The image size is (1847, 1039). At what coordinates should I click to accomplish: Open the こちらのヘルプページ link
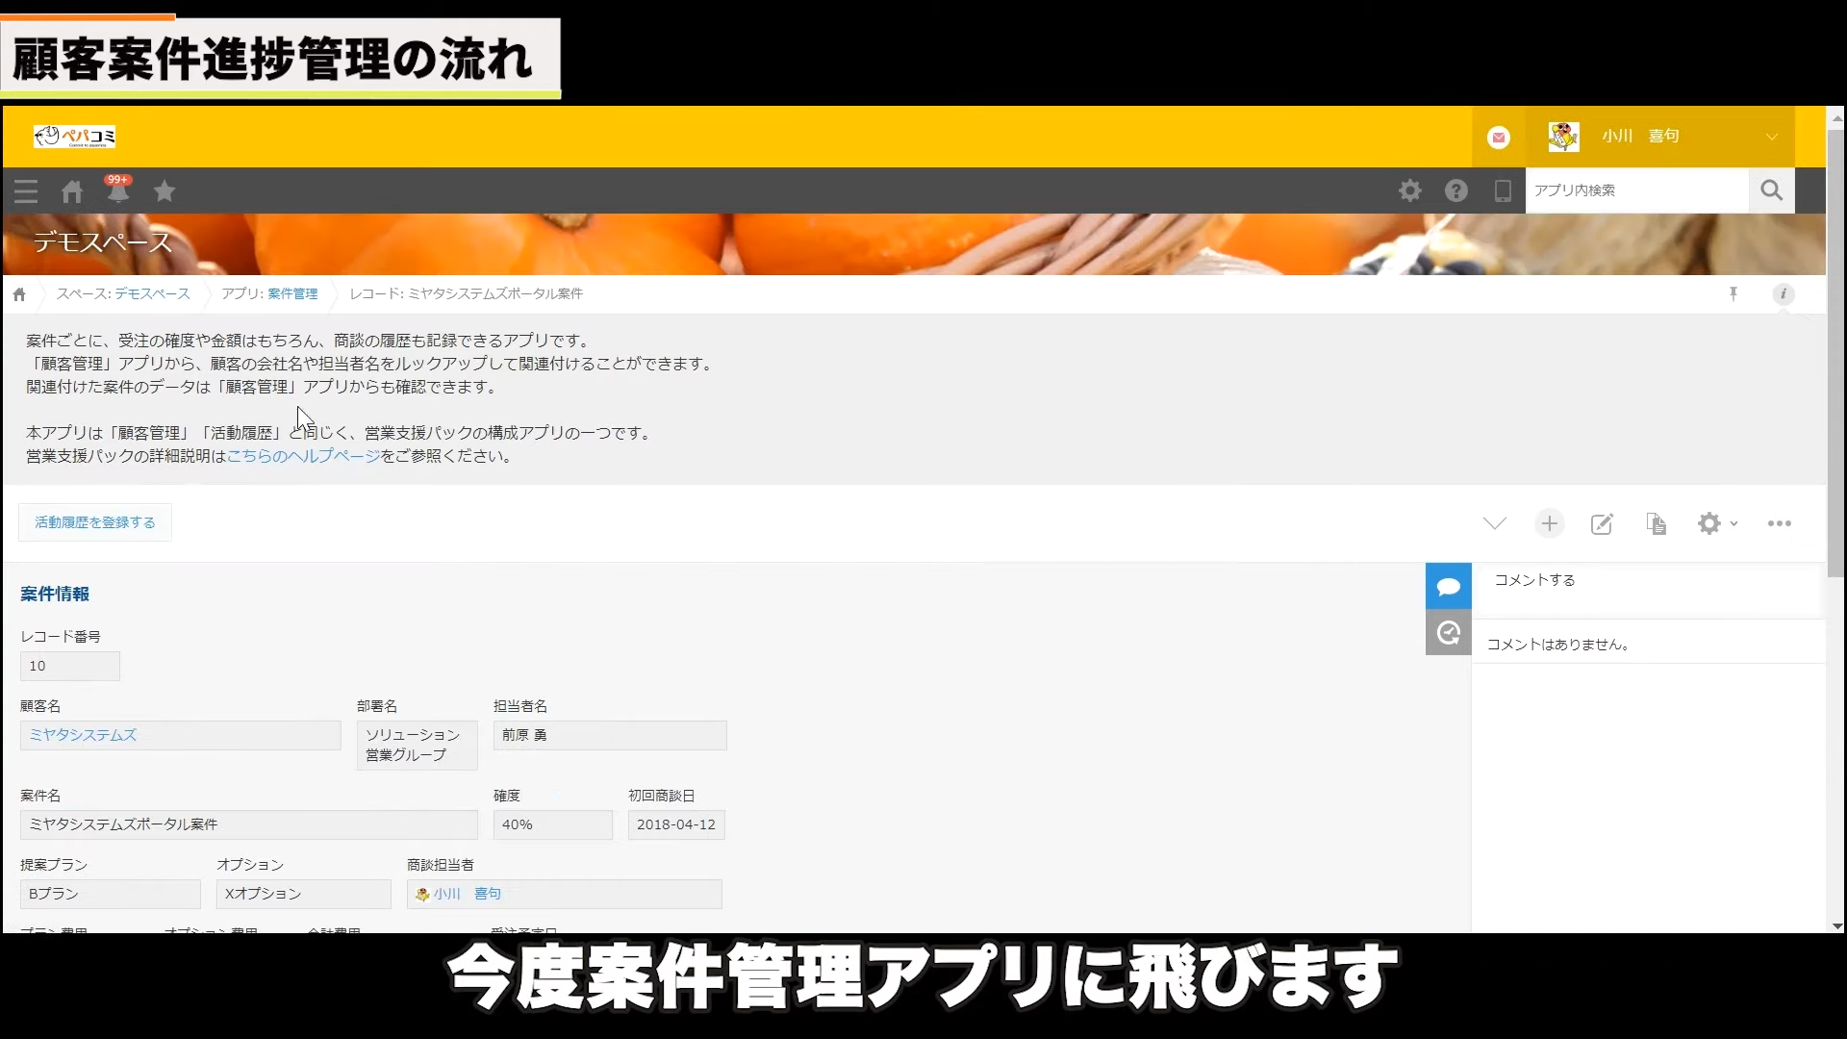pos(303,456)
